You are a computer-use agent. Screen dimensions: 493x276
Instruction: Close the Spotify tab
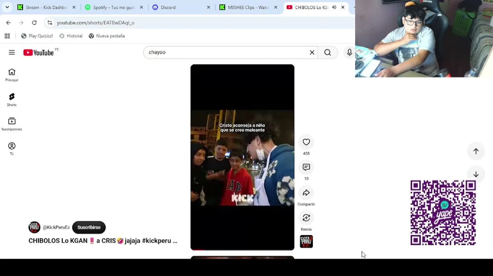[141, 7]
